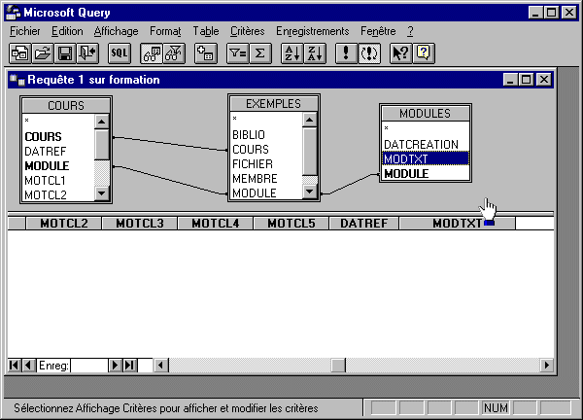
Task: Toggle the Show/Hide Tables icon
Action: tap(152, 53)
